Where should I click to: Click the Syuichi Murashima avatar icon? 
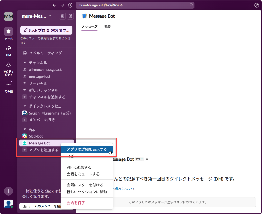tap(25, 113)
